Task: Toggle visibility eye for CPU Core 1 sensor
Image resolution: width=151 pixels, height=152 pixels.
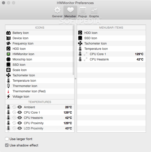Action: tap(20, 113)
